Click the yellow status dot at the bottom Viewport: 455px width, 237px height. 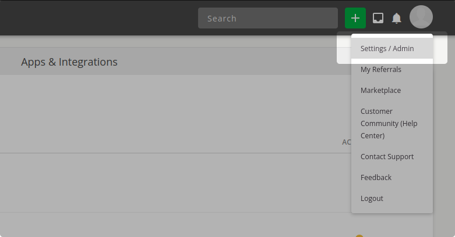tap(359, 236)
